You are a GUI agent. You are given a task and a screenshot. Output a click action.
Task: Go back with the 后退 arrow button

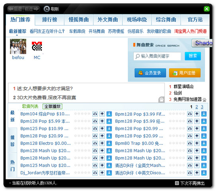coord(15,9)
